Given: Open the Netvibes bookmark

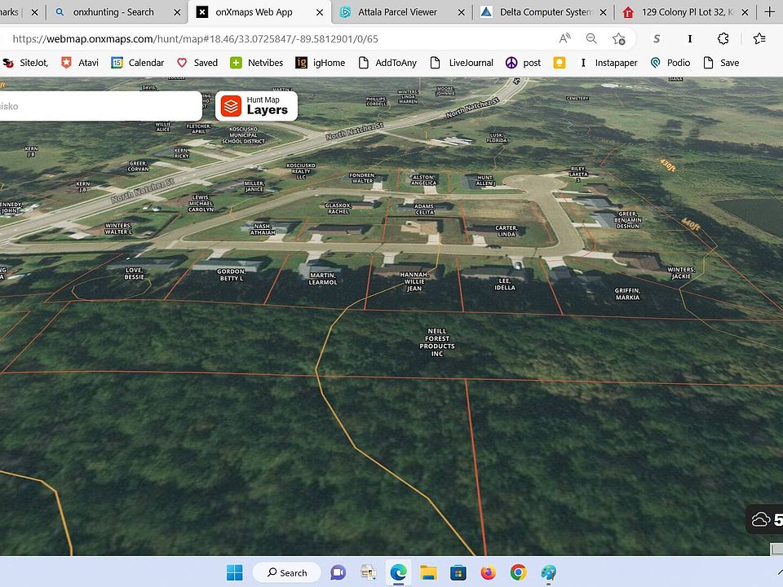Looking at the screenshot, I should [x=257, y=63].
